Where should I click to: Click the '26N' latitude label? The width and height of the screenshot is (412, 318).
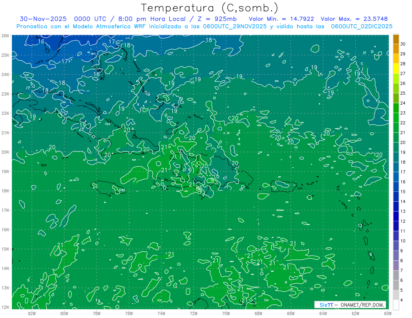coord(5,36)
